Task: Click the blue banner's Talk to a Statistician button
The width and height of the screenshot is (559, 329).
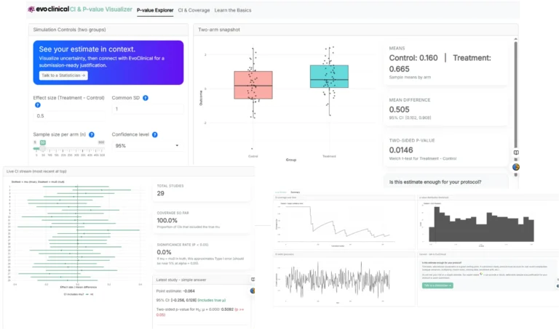Action: point(63,76)
